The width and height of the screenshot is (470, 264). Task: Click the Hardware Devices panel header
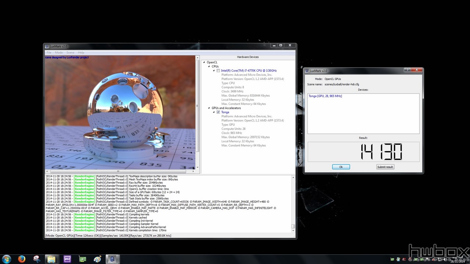point(248,57)
